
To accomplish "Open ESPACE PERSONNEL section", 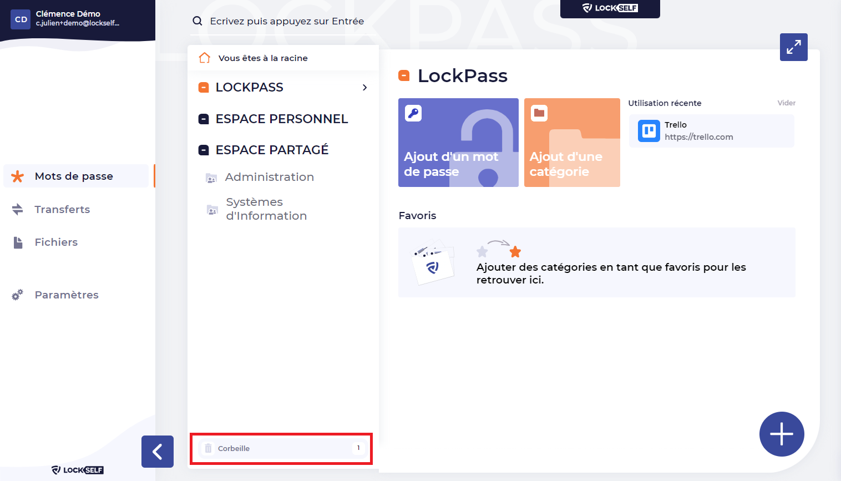I will (282, 119).
